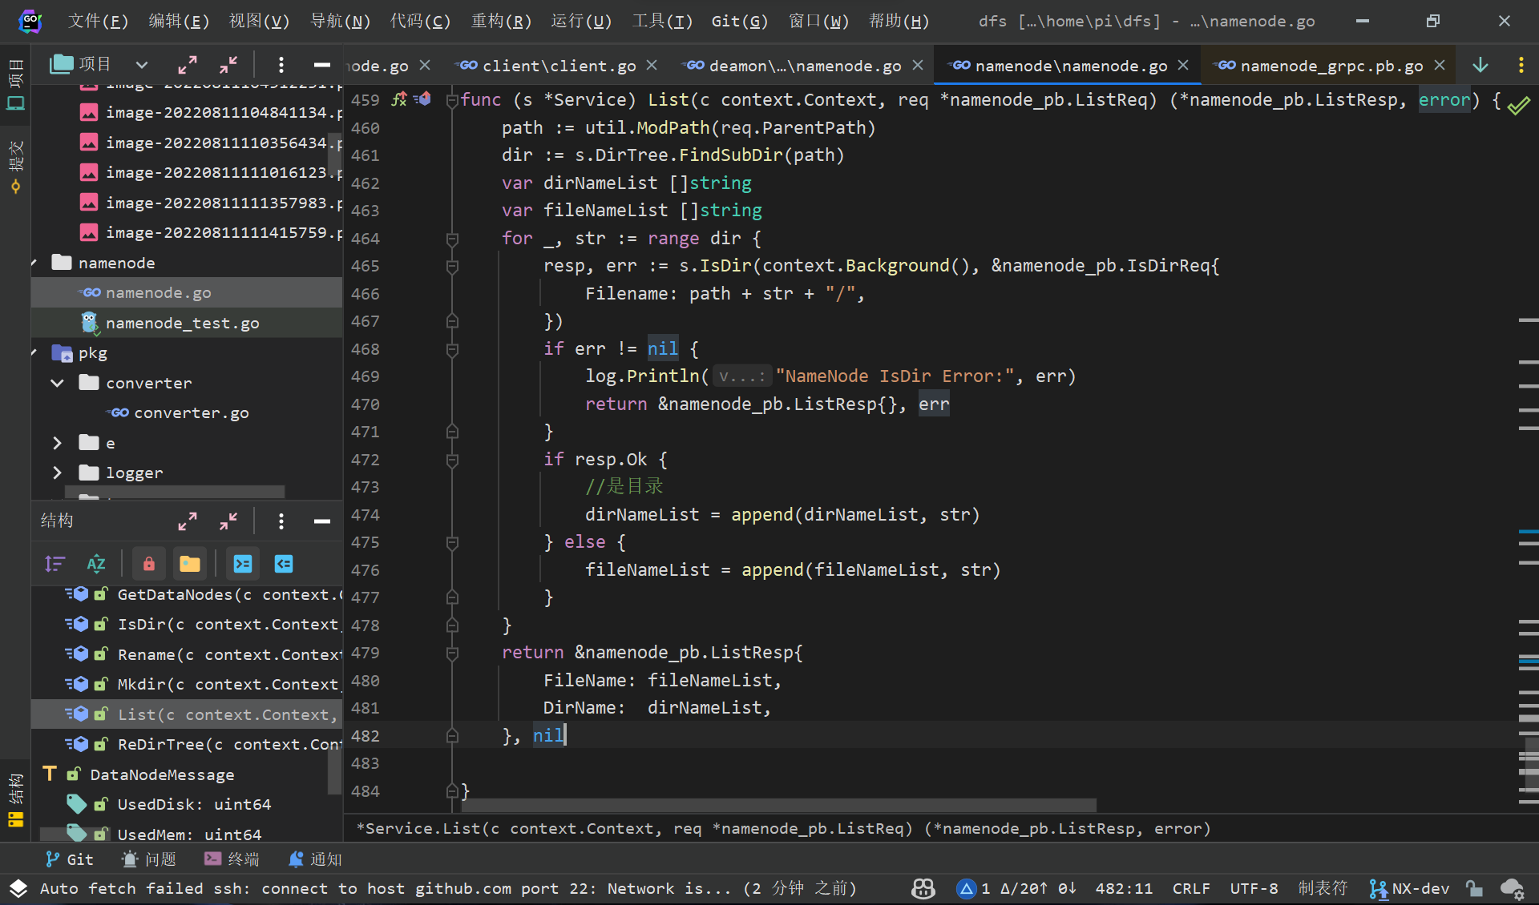This screenshot has width=1539, height=905.
Task: Click the inspection checkmark widget in editor
Action: click(1518, 104)
